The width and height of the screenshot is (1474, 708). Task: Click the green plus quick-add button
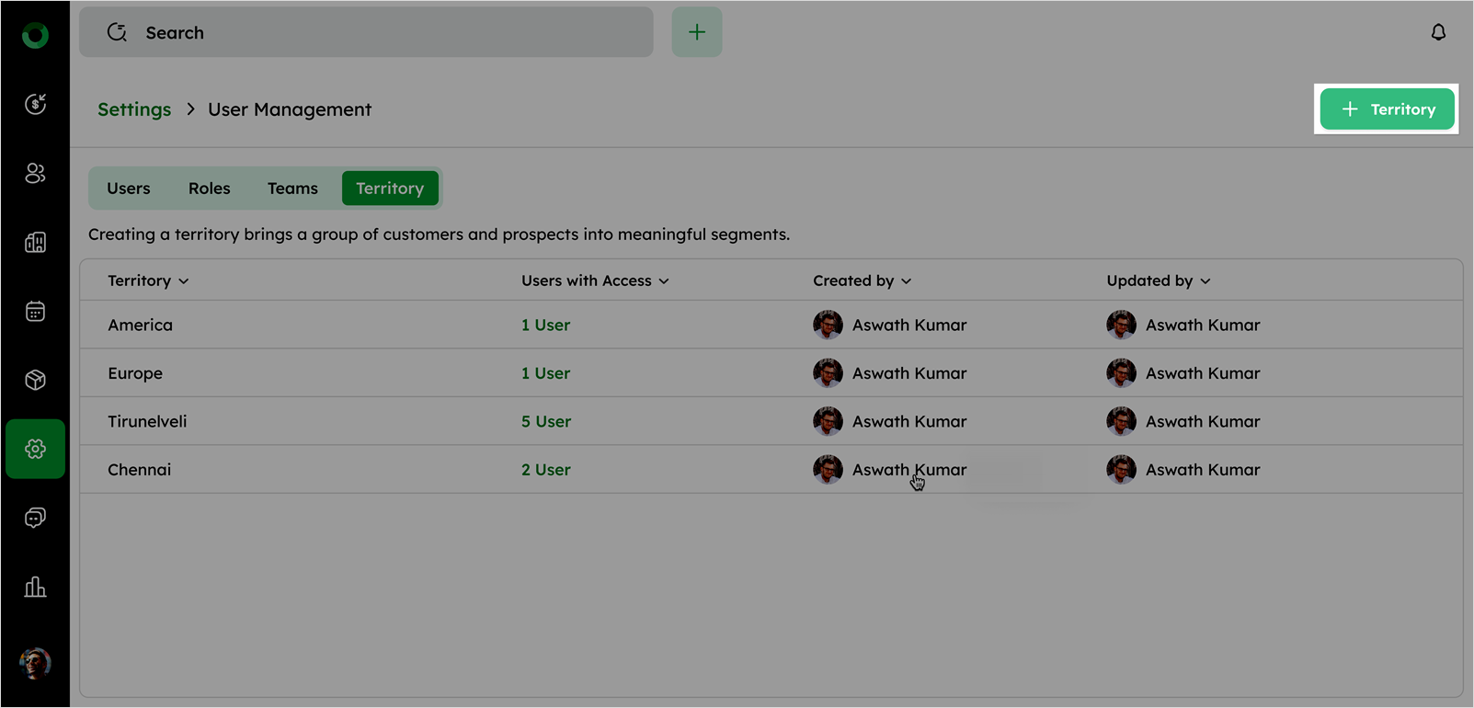pyautogui.click(x=696, y=32)
